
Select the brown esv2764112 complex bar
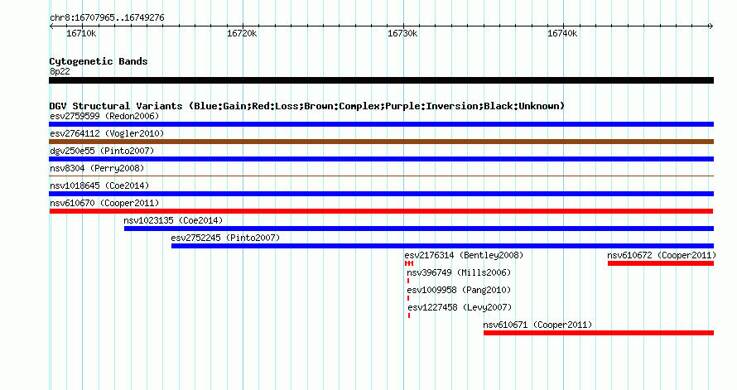381,142
